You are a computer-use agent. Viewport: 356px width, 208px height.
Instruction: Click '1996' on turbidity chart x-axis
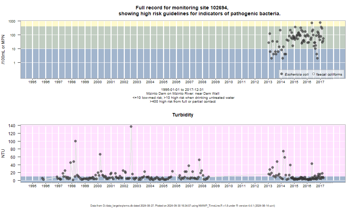pyautogui.click(x=46, y=186)
